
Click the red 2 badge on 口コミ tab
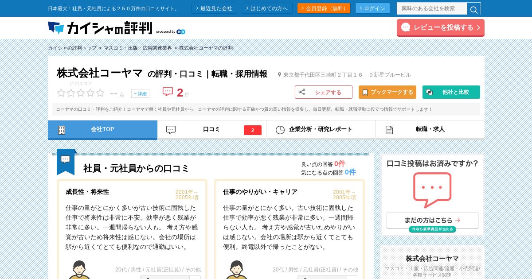(253, 130)
